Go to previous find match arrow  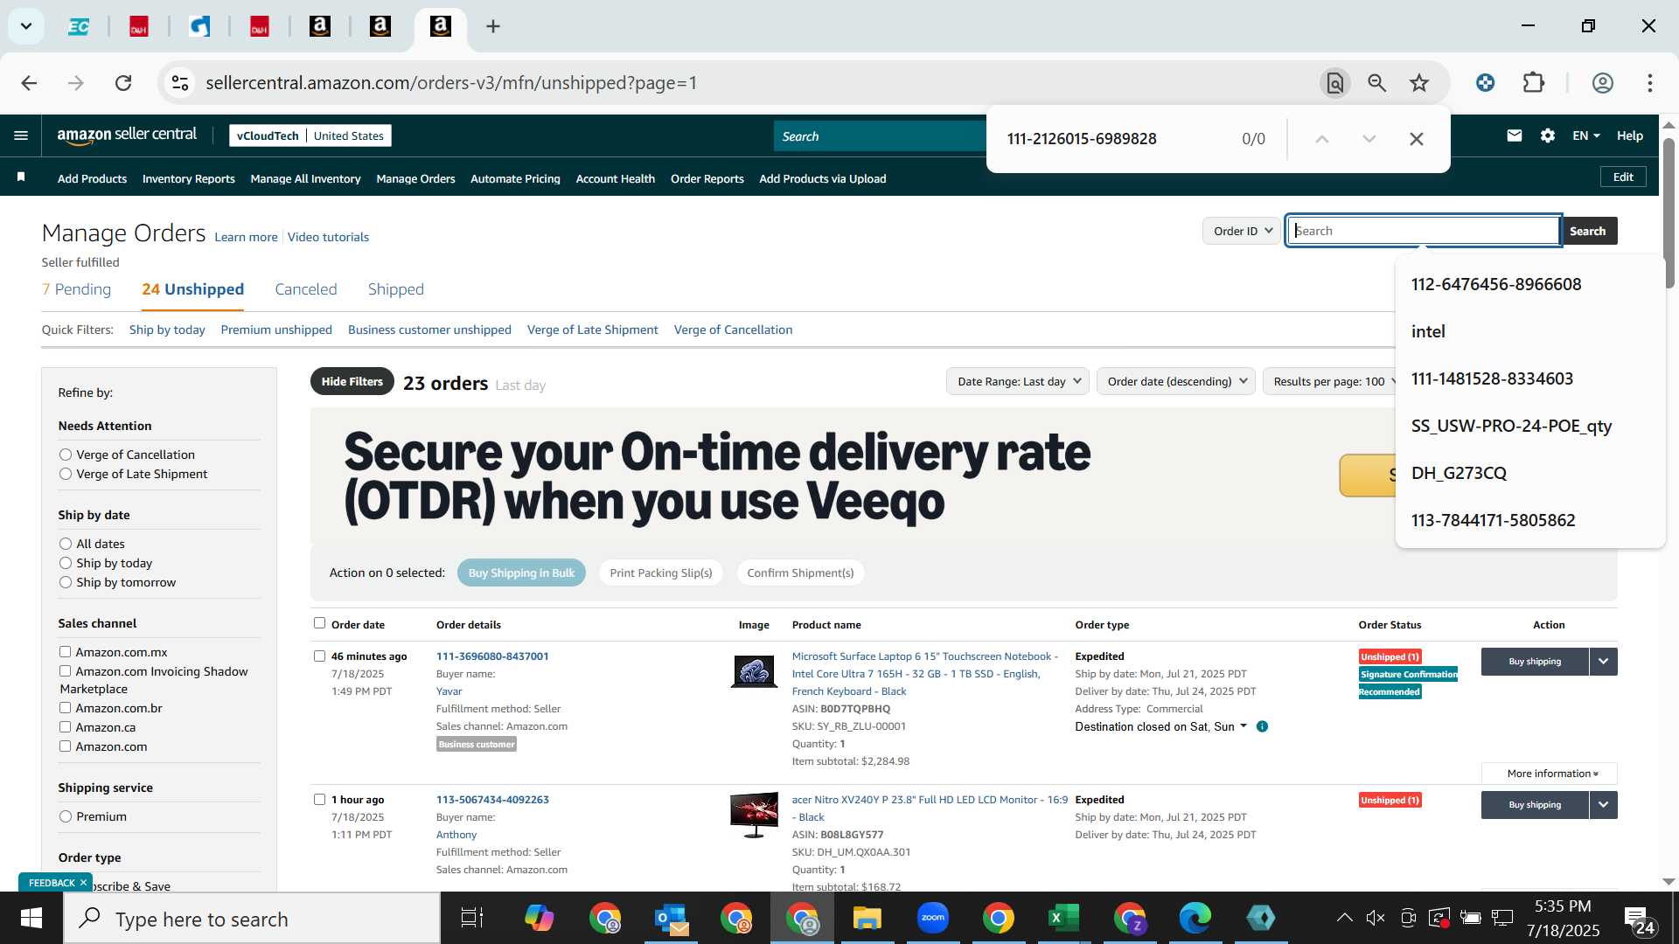pos(1322,139)
